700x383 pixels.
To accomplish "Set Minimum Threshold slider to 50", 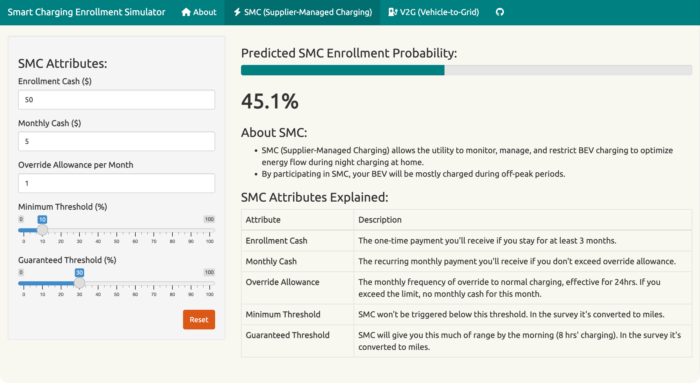I will pyautogui.click(x=116, y=230).
